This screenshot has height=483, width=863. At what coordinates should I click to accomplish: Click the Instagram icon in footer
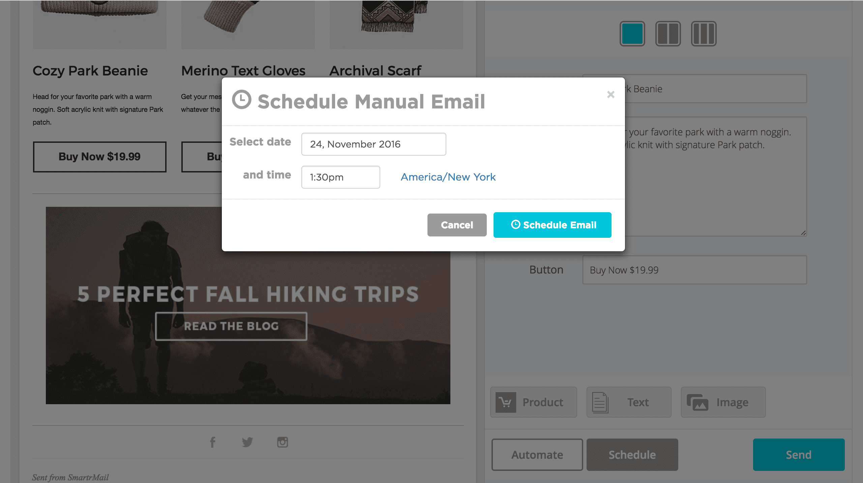[x=282, y=442]
